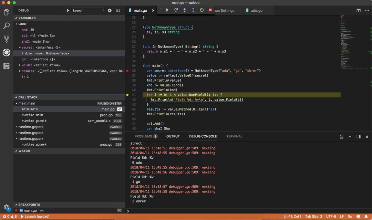Toggle the breakpoint on line 36
This screenshot has height=220, width=372.
127,71
